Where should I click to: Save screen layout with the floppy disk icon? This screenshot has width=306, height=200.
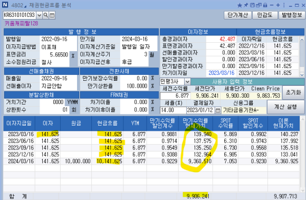[x=252, y=5]
